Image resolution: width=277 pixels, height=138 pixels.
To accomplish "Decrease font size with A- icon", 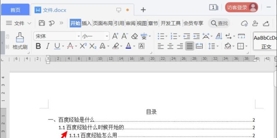I will 125,36.
